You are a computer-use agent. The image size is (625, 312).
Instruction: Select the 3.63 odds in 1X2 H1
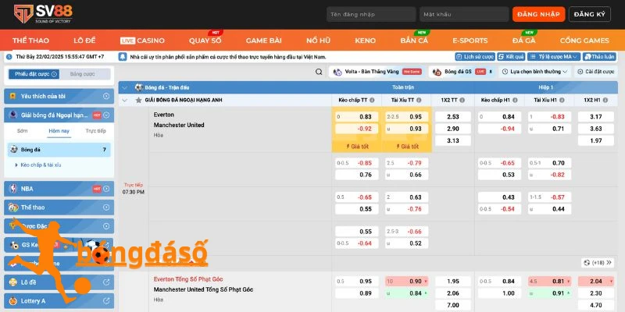coord(596,129)
